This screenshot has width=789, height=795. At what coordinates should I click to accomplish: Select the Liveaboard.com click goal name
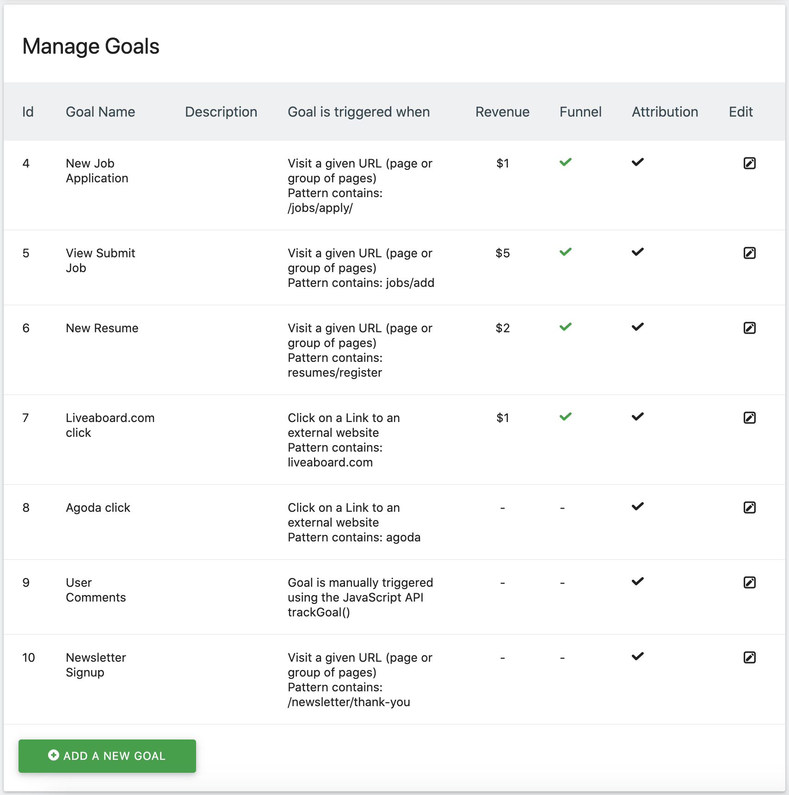110,425
